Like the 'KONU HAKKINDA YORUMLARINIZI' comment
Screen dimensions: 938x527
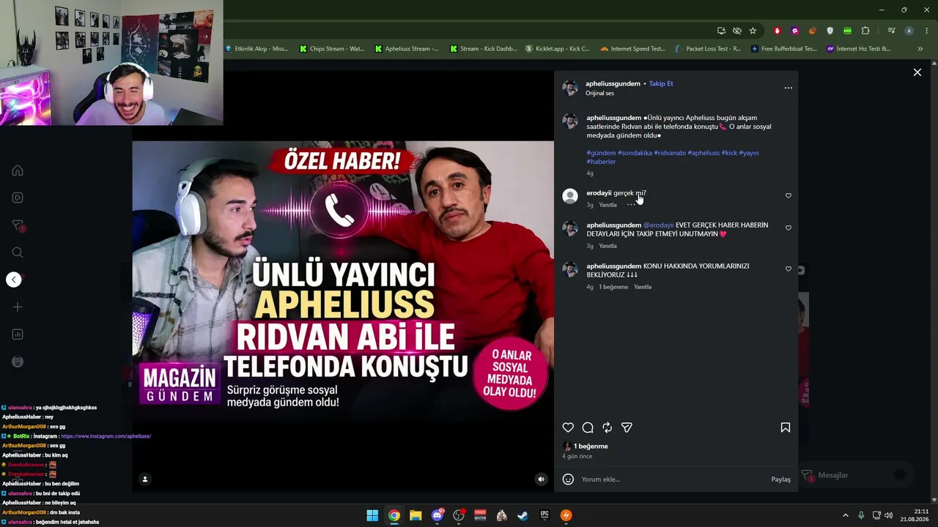789,269
